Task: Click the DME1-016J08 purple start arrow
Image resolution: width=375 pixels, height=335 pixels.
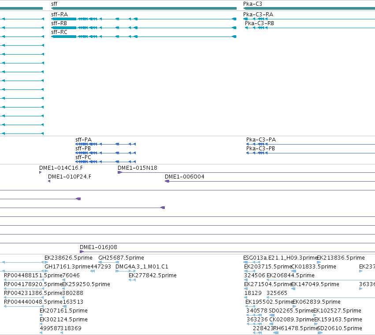Action: (82, 252)
